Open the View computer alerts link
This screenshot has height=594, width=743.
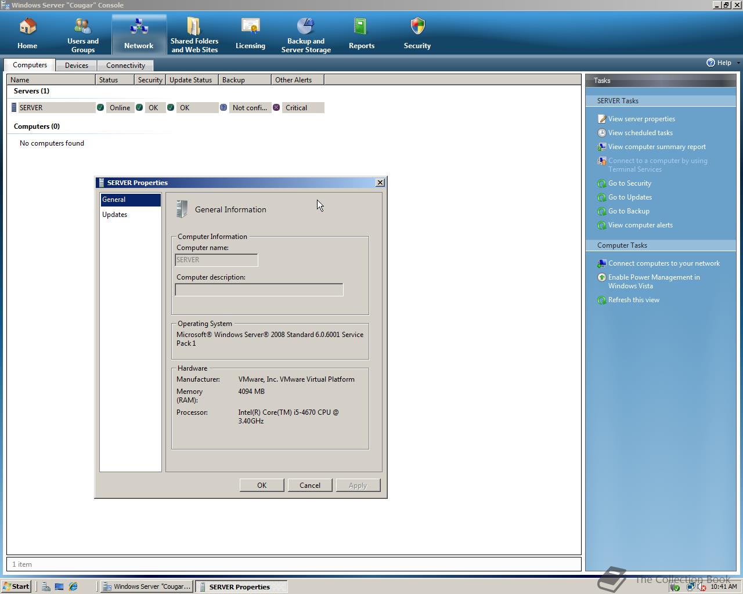pos(640,225)
